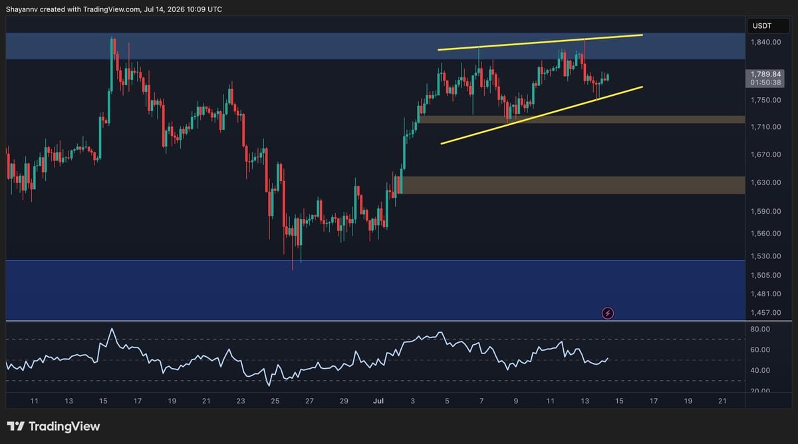Click the 1,481.00 price axis label
This screenshot has height=444, width=798.
(765, 294)
